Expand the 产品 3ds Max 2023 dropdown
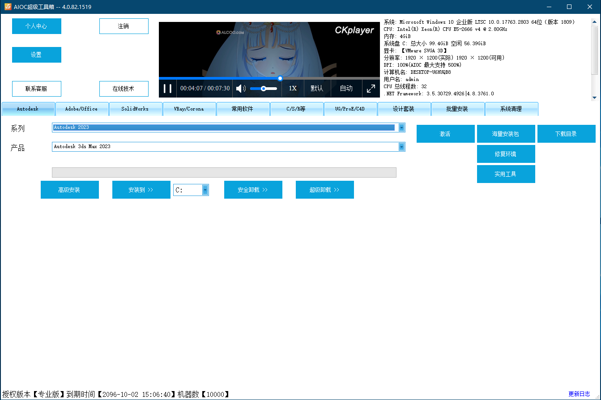Image resolution: width=601 pixels, height=400 pixels. click(x=401, y=147)
